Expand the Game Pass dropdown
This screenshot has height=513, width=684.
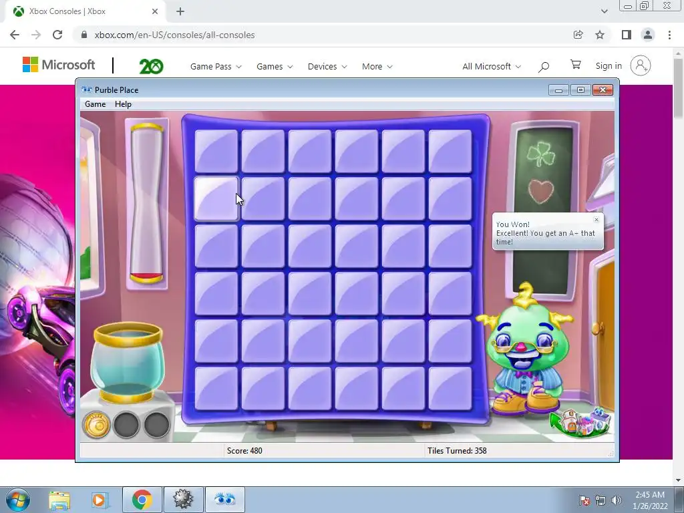[216, 66]
